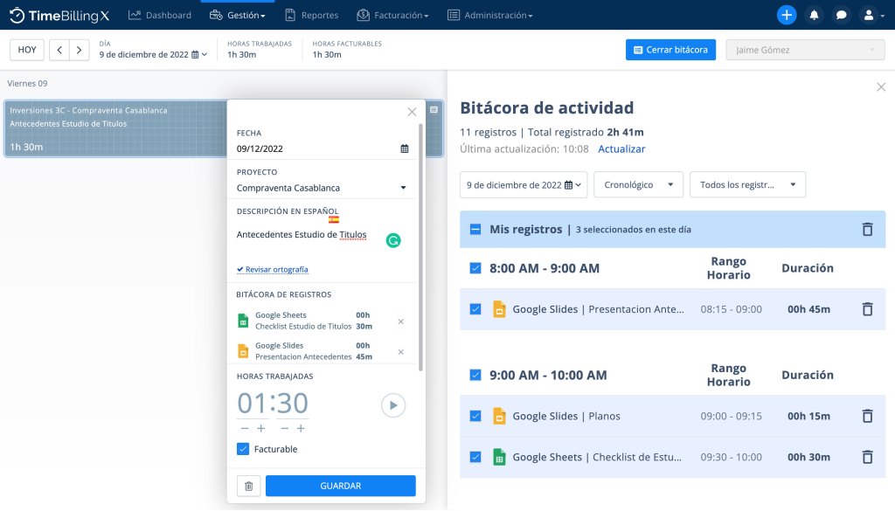This screenshot has height=511, width=895.
Task: Expand the Gestión menu
Action: 238,16
